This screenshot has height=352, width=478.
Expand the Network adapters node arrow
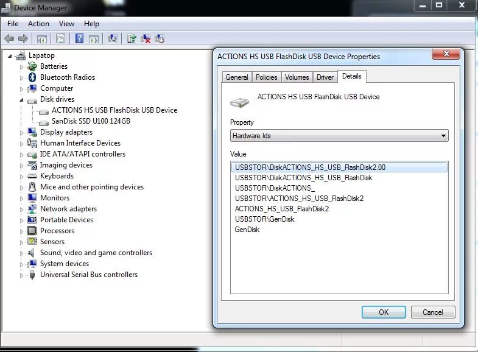coord(21,209)
